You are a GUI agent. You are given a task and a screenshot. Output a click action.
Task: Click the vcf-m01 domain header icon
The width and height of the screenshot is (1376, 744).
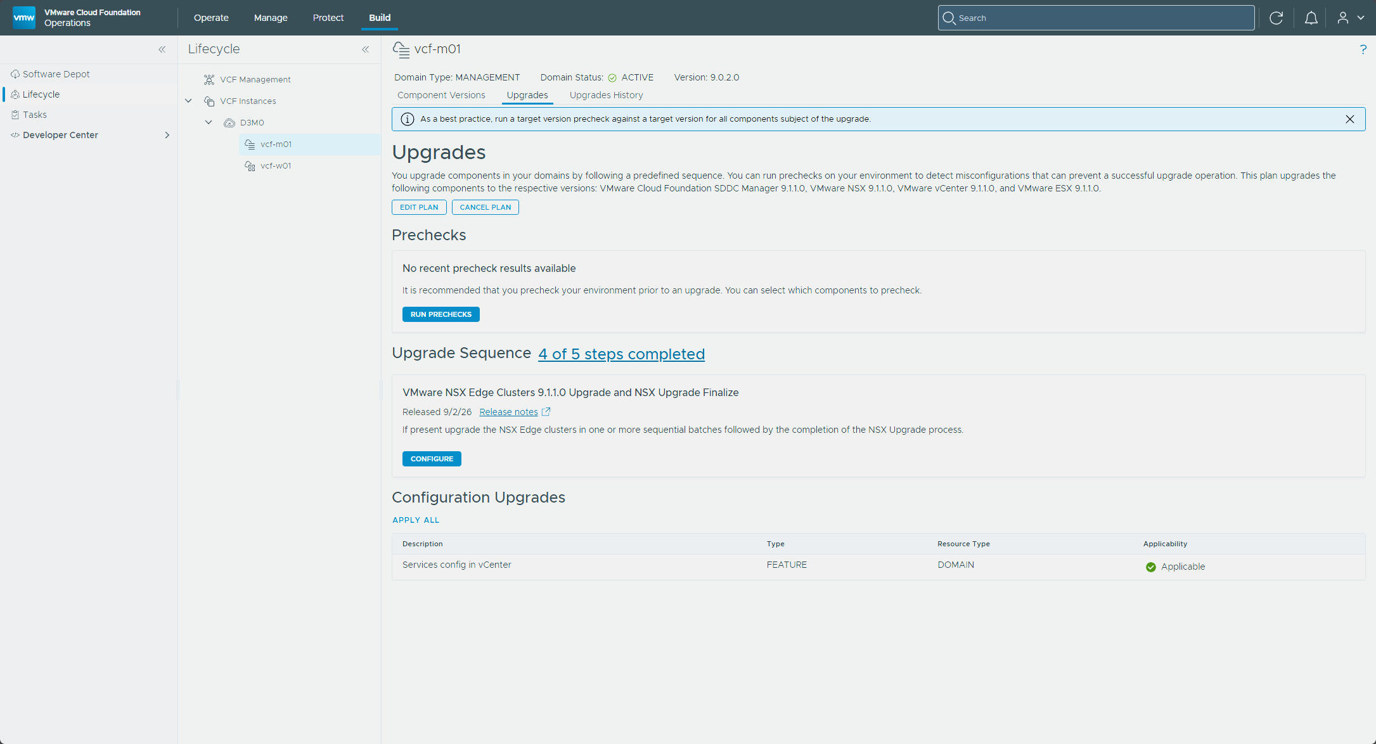[401, 49]
